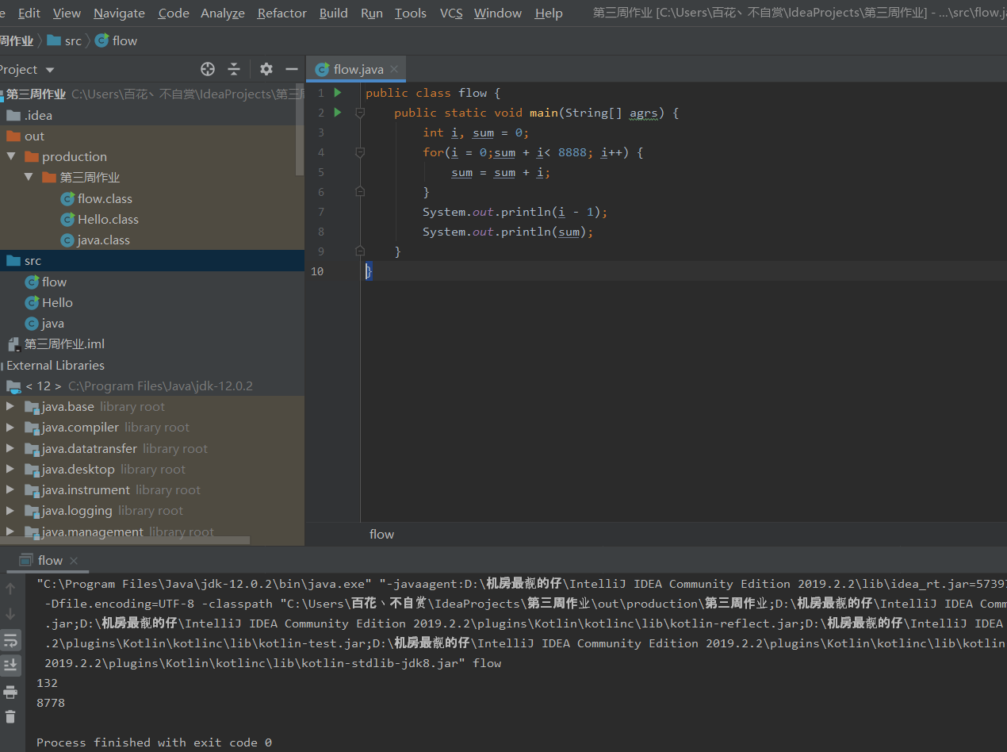Run flow class from line 1 gutter
Screen dimensions: 1007x752
coord(338,93)
